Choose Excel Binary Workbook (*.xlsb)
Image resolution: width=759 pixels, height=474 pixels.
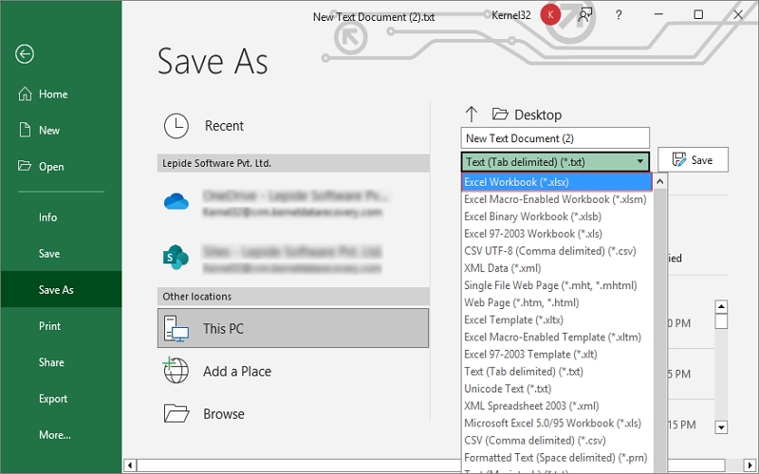tap(557, 216)
